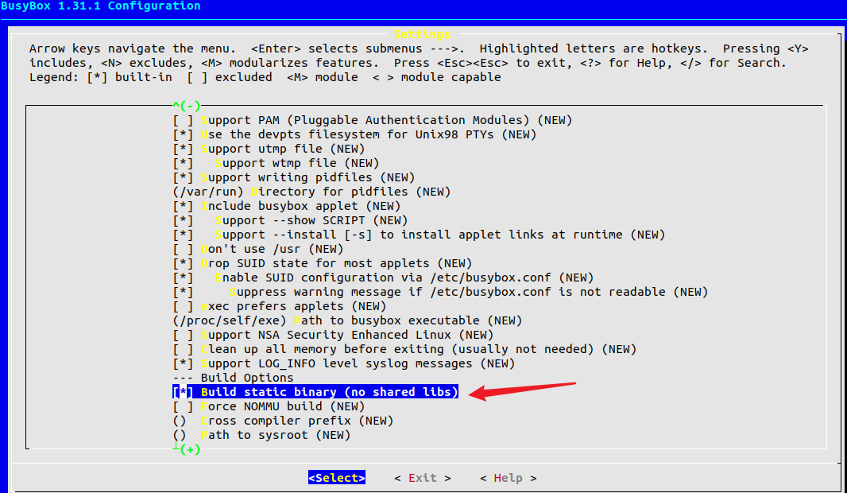Edit Path to busybox executable value
Image resolution: width=847 pixels, height=493 pixels.
coord(347,320)
